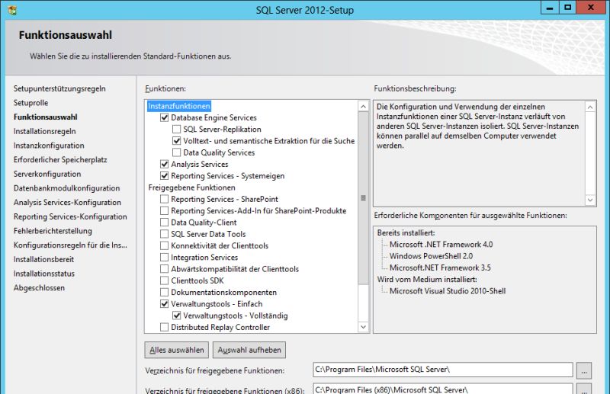610x394 pixels.
Task: Maximize the SQL Server 2012-Setup window
Action: tap(567, 8)
